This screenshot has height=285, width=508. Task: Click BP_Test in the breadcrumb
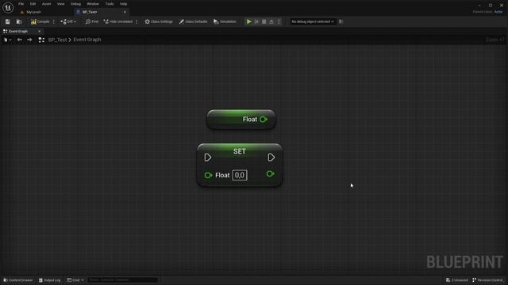57,40
